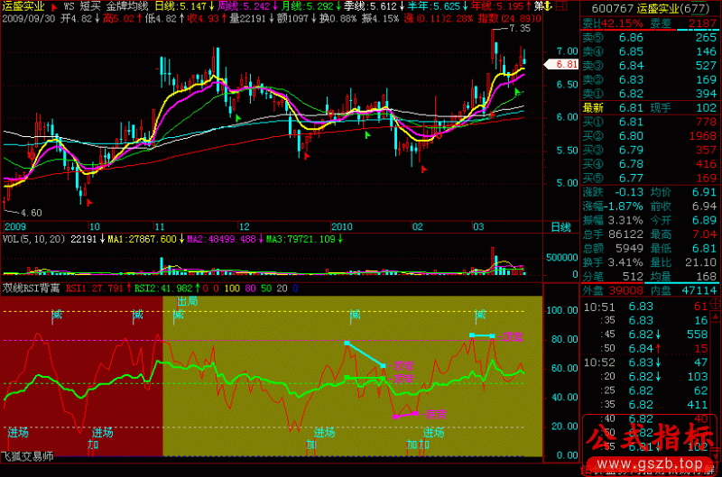Select the 金牌均线 indicator label

coord(126,5)
